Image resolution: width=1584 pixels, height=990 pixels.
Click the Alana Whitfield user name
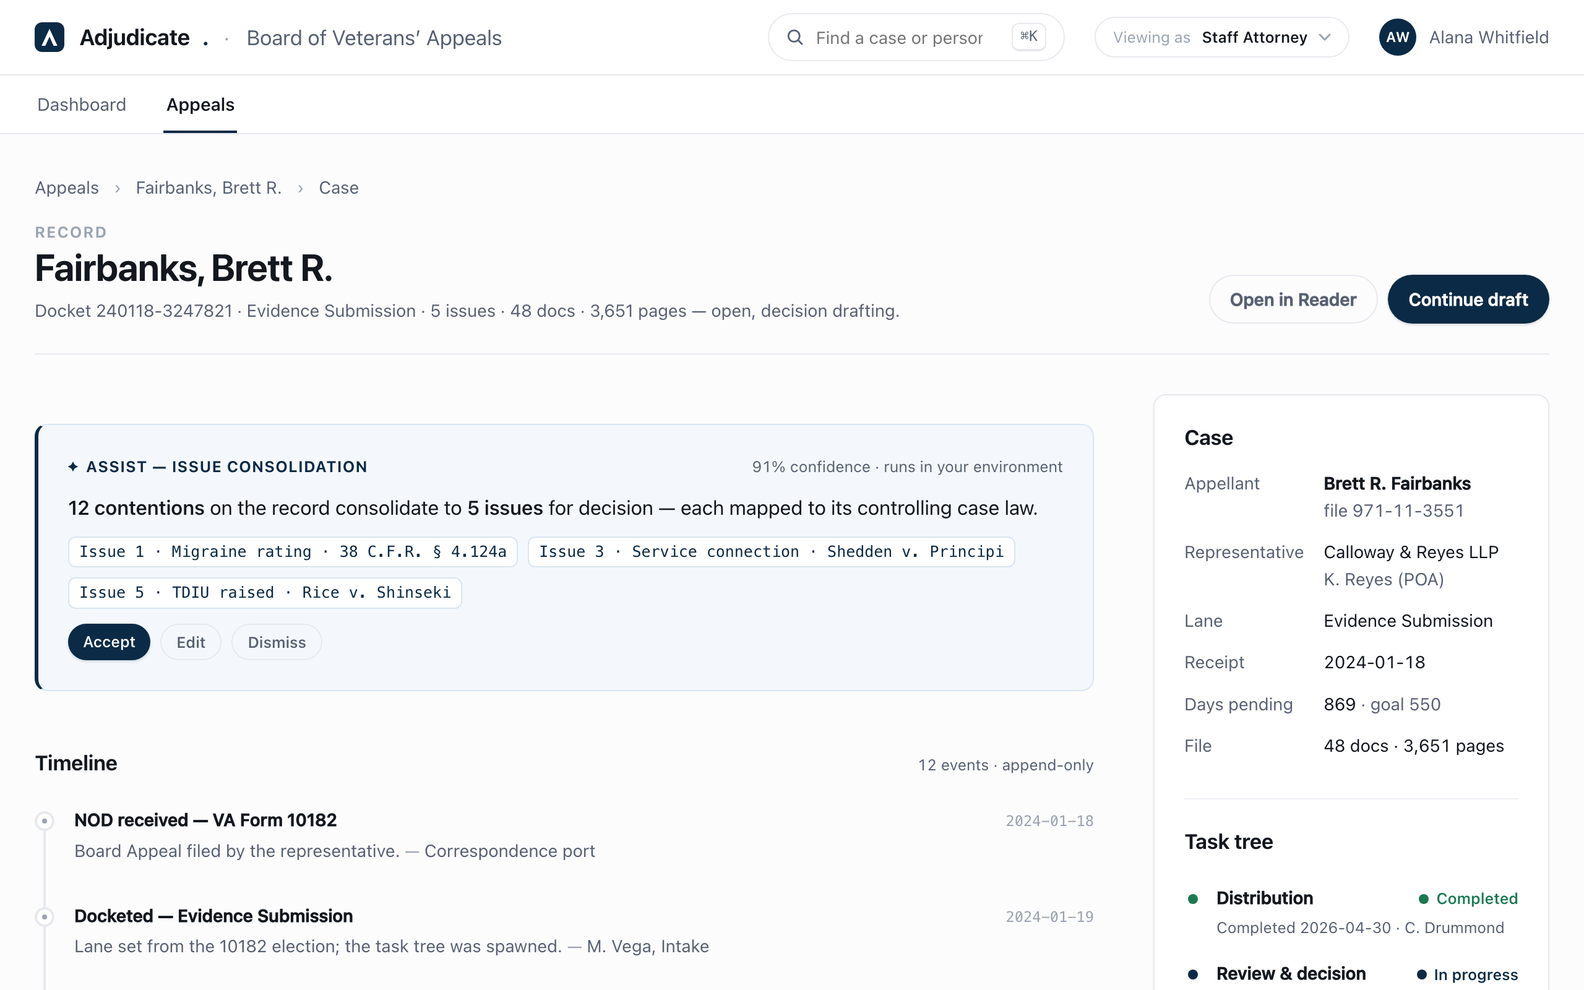[x=1489, y=37]
